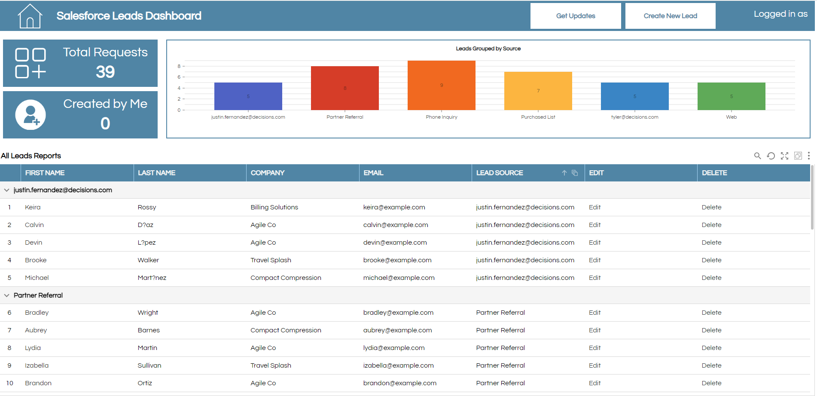Click the D?az last name cell

(x=145, y=225)
